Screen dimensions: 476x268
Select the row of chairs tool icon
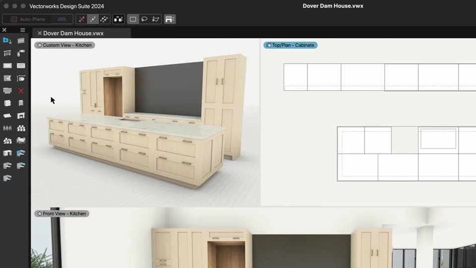pyautogui.click(x=7, y=128)
